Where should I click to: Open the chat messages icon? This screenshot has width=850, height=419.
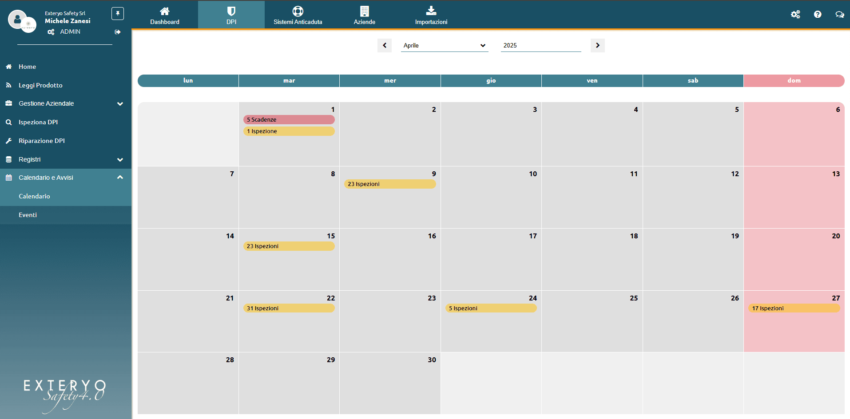pos(840,14)
